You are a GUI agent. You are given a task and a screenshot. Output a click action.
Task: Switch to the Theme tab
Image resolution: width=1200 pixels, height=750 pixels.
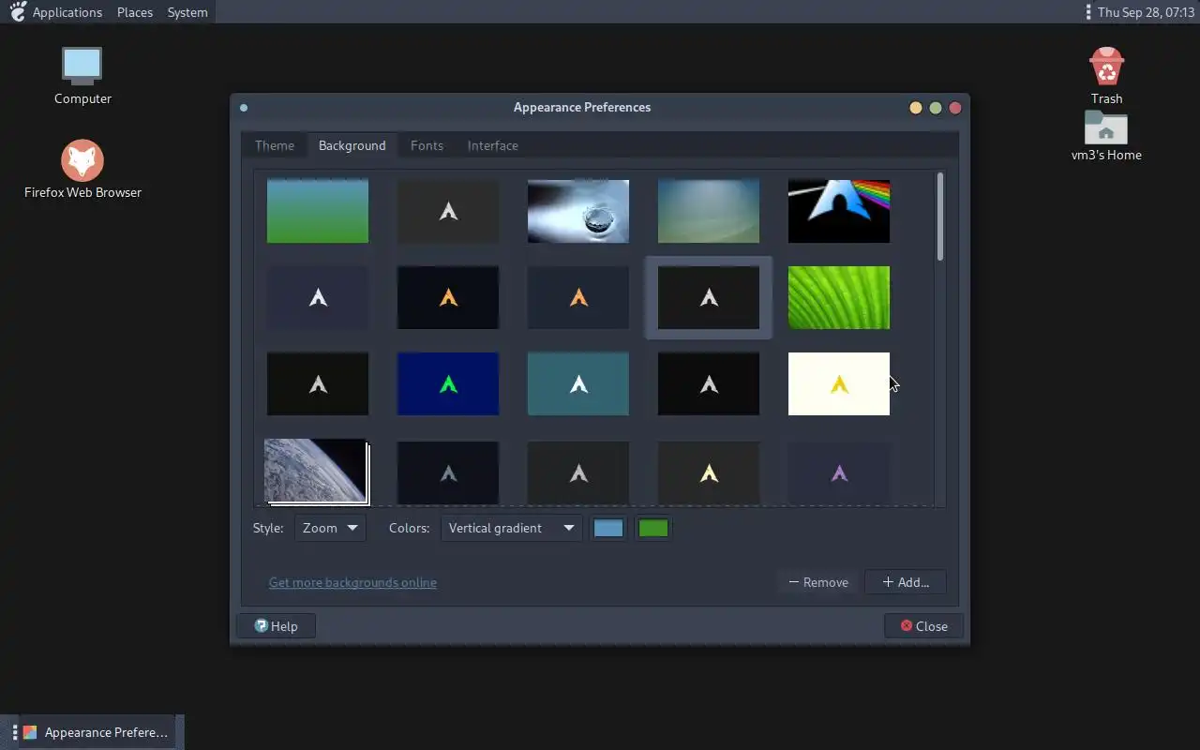[x=275, y=145]
